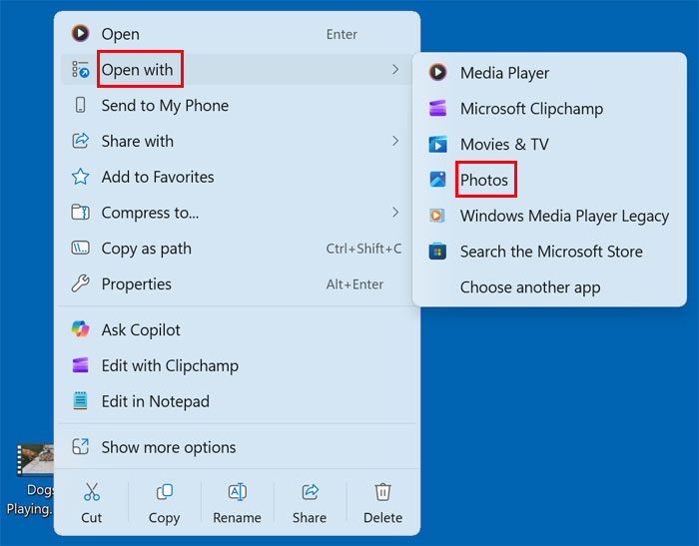
Task: Click the Notepad icon beside Edit in Notepad
Action: pos(80,400)
